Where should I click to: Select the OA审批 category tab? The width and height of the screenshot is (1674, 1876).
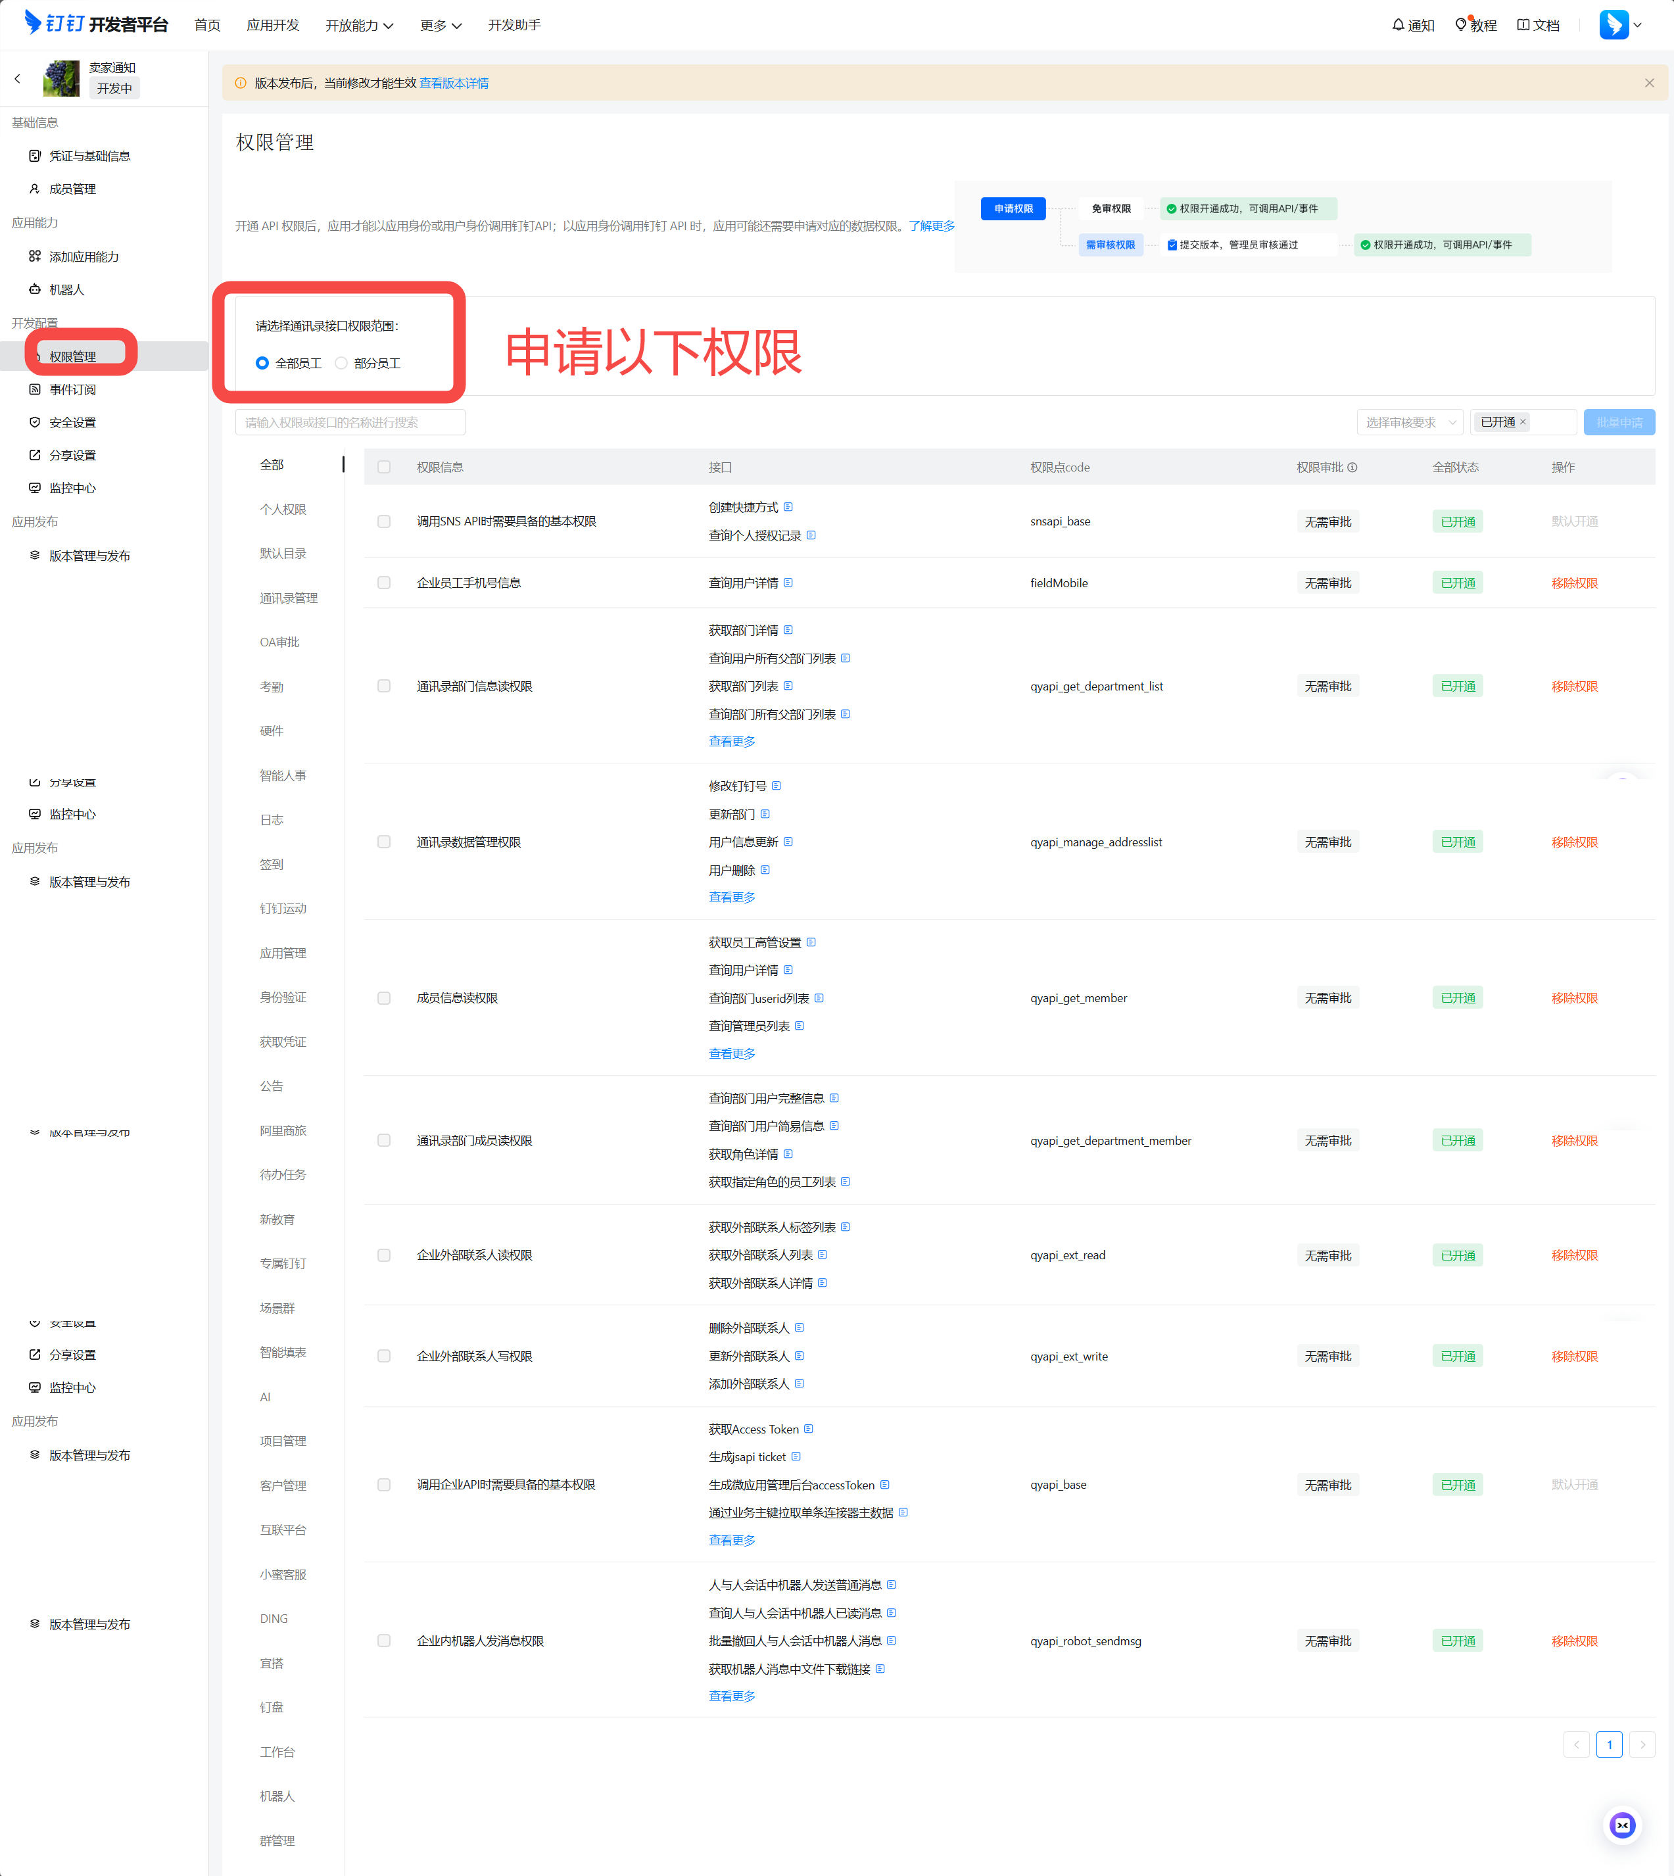point(279,642)
